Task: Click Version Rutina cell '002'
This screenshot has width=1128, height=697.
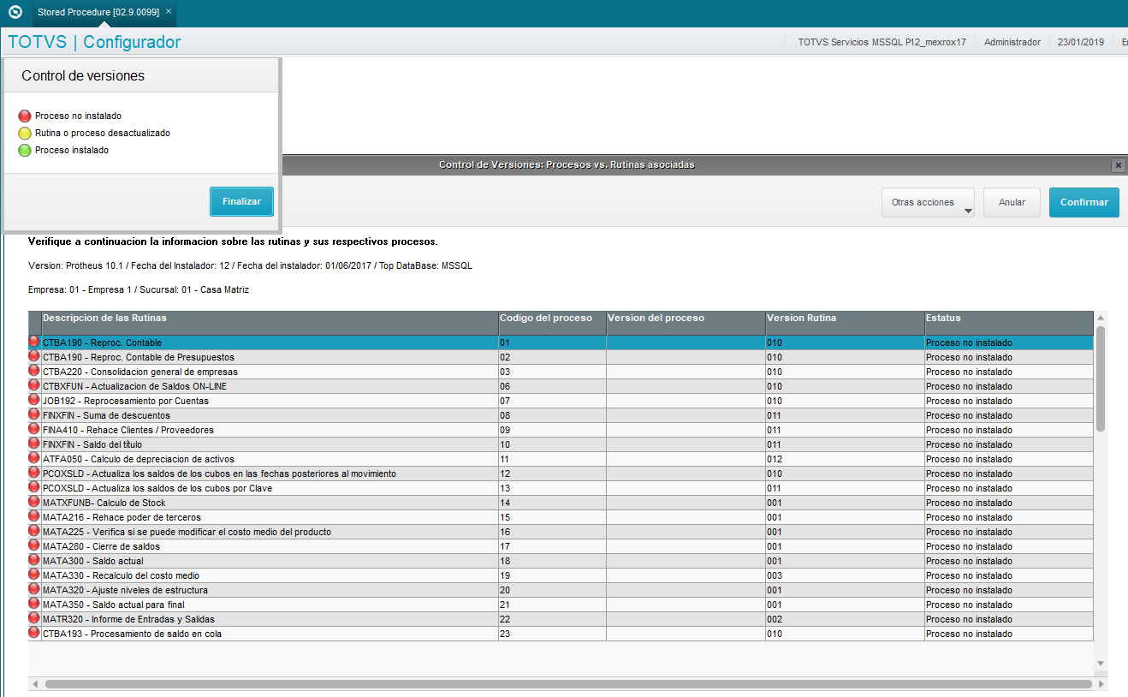Action: tap(845, 619)
